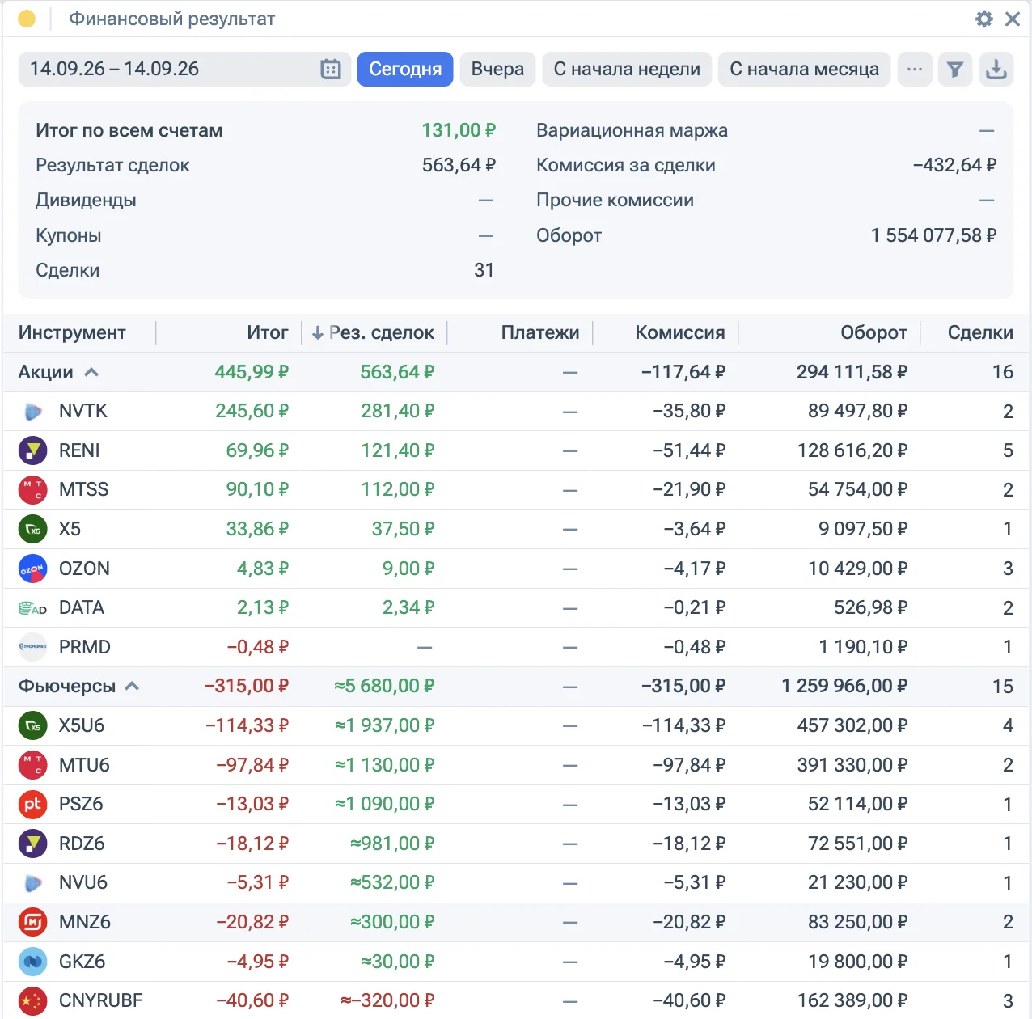Screen dimensions: 1032x1019
Task: Click the PSZ6 futures logo
Action: [x=33, y=805]
